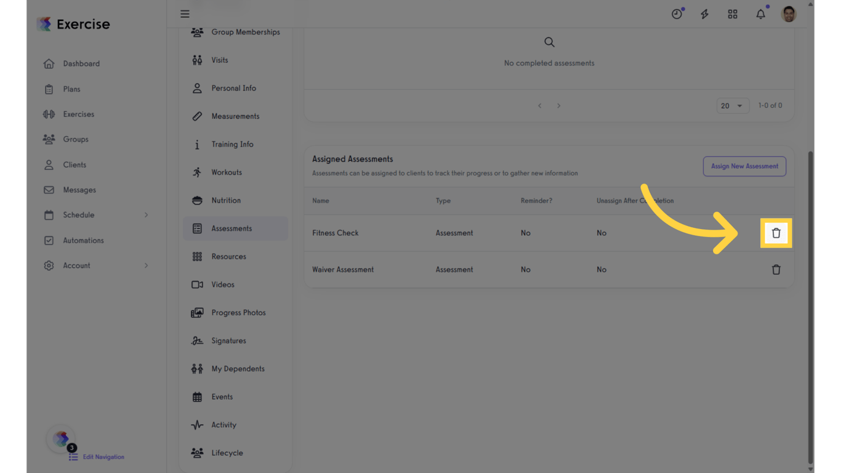This screenshot has width=841, height=473.
Task: Expand the Account section chevron
Action: [x=147, y=265]
